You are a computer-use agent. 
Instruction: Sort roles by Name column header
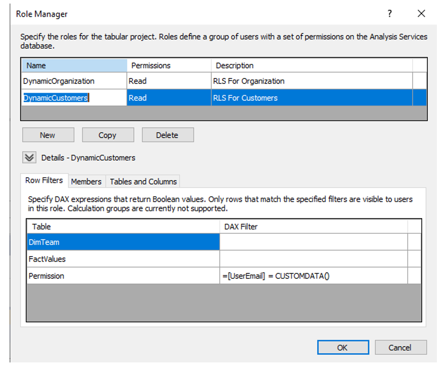pyautogui.click(x=74, y=65)
